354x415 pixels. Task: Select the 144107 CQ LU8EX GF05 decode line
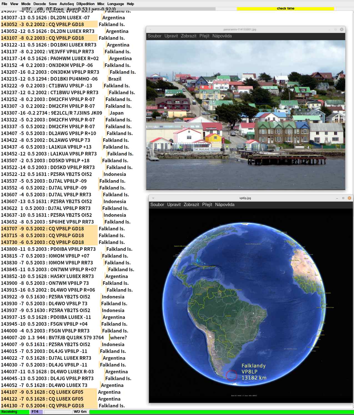point(49,392)
